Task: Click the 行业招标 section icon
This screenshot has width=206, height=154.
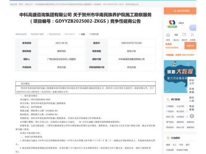Action: (x=168, y=138)
